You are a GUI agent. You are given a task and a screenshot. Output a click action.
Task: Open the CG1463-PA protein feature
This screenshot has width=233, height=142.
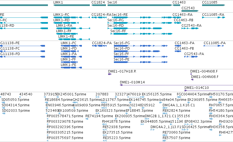point(178,46)
